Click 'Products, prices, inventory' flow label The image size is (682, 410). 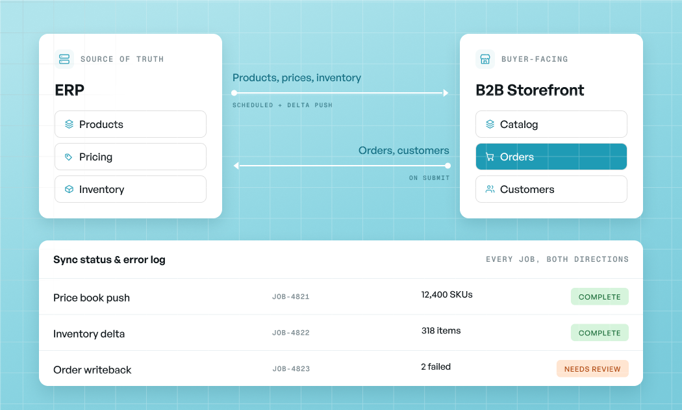pos(297,78)
